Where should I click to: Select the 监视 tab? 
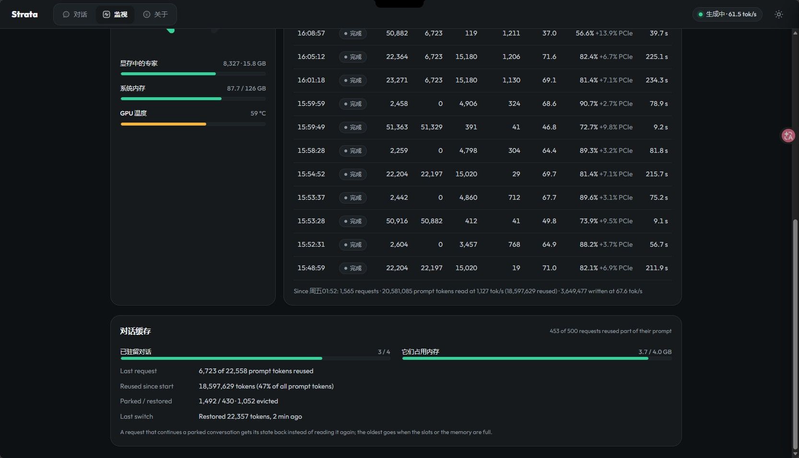[115, 14]
